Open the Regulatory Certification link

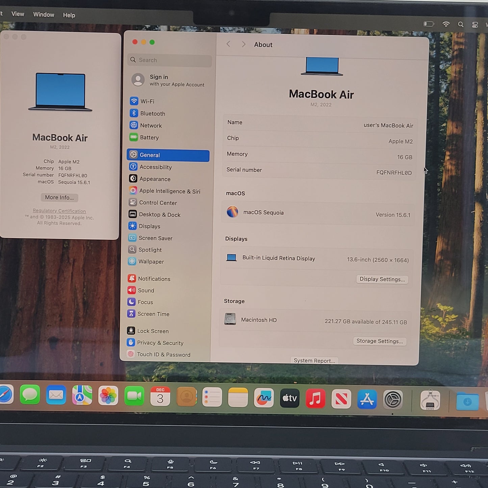pos(59,211)
